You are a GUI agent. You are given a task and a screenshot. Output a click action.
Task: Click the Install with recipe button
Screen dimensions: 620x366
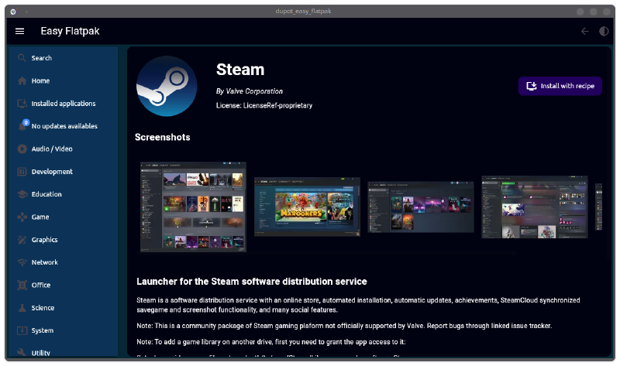[560, 86]
